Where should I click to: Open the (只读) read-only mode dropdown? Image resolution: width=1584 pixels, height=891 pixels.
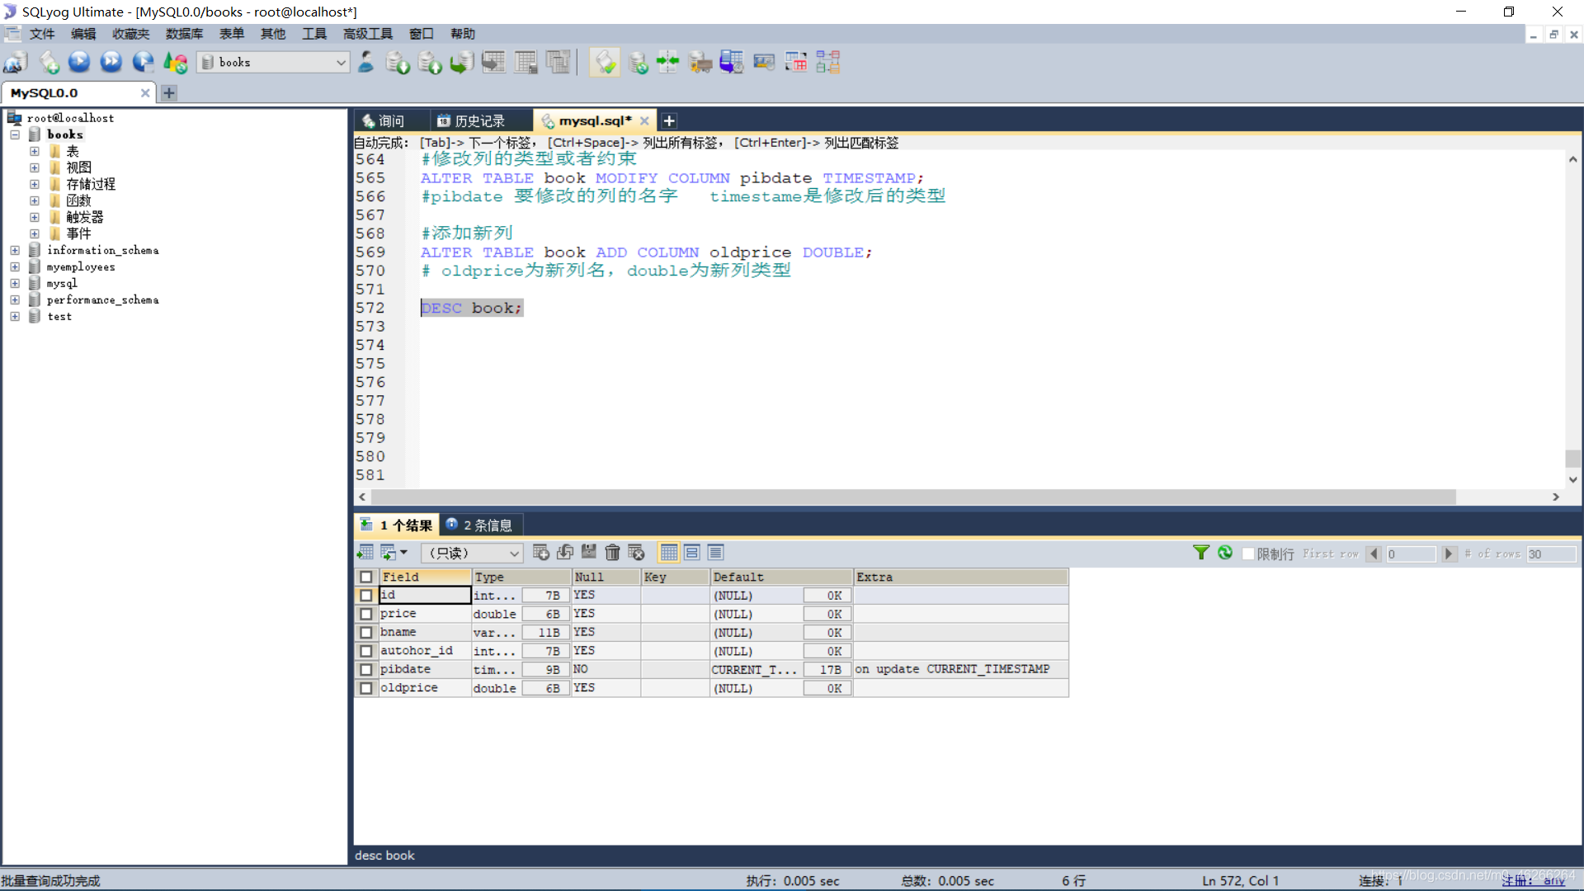pos(473,553)
